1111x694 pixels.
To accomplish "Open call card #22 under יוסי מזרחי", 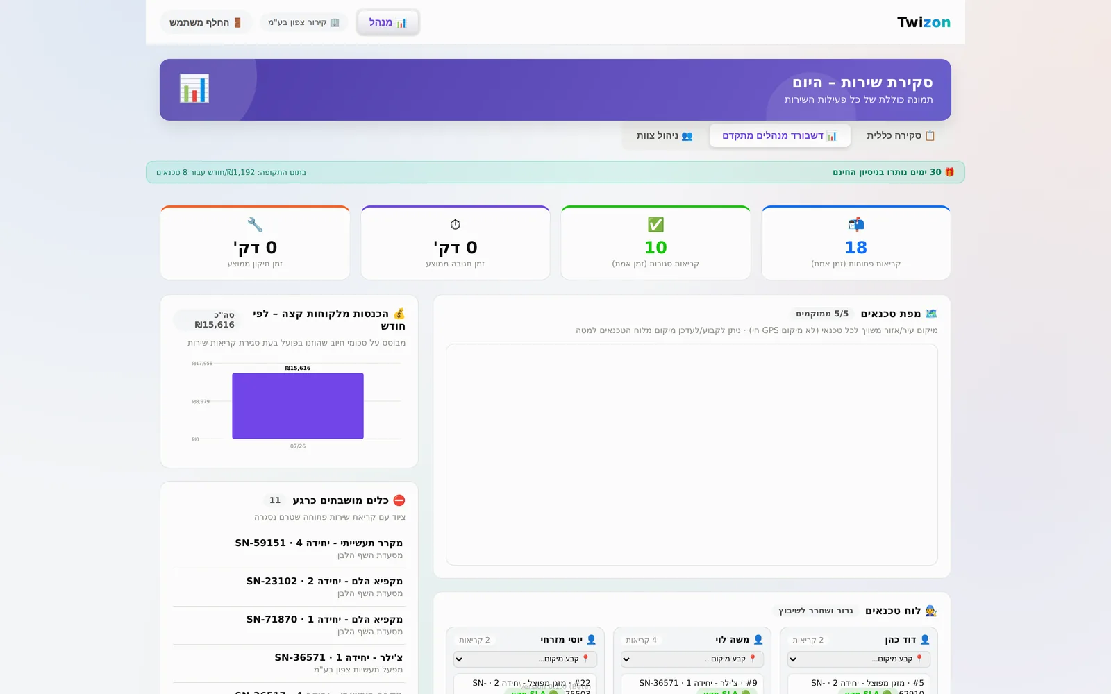I will [525, 684].
